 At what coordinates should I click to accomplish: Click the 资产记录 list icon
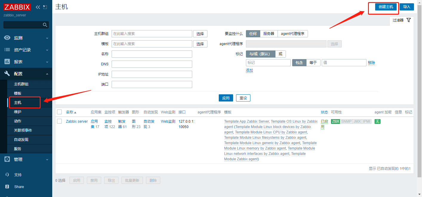click(x=7, y=50)
